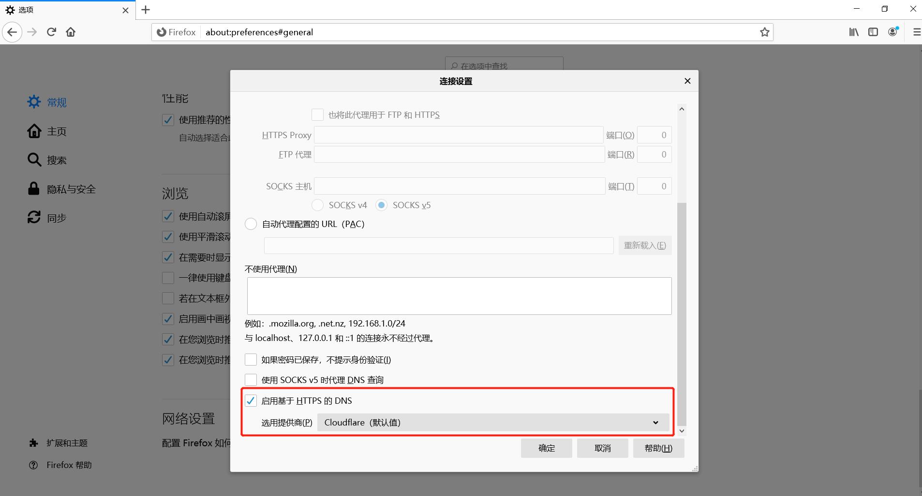Go to the Firefox home page
The height and width of the screenshot is (496, 922).
point(71,32)
